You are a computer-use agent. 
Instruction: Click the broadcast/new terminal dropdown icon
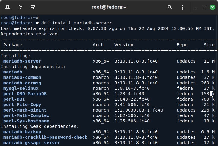33,7
